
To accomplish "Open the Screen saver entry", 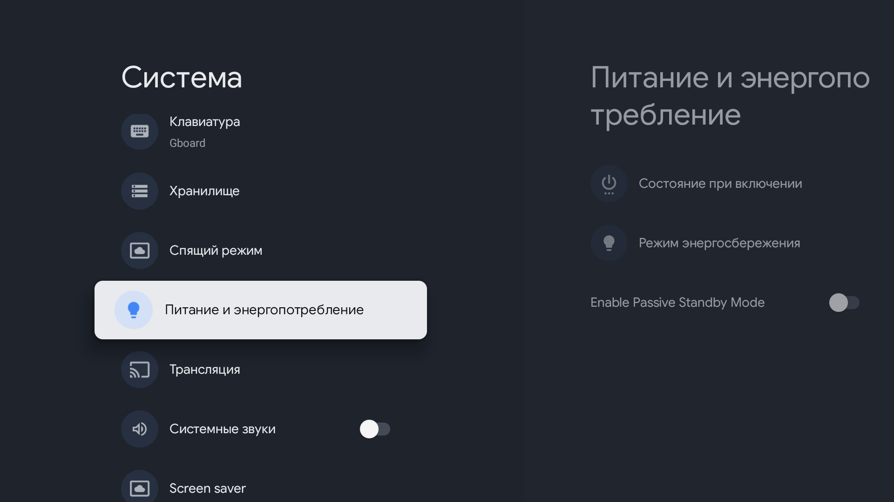I will (207, 488).
